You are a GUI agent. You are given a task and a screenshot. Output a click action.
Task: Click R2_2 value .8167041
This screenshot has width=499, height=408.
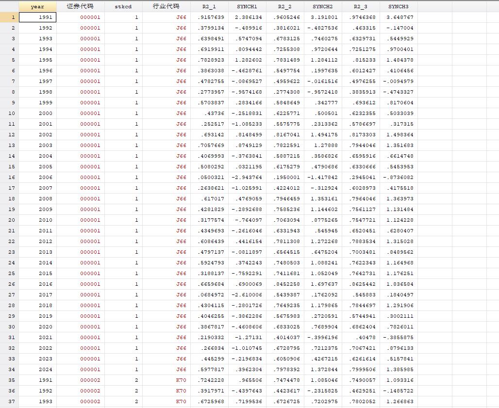point(285,134)
